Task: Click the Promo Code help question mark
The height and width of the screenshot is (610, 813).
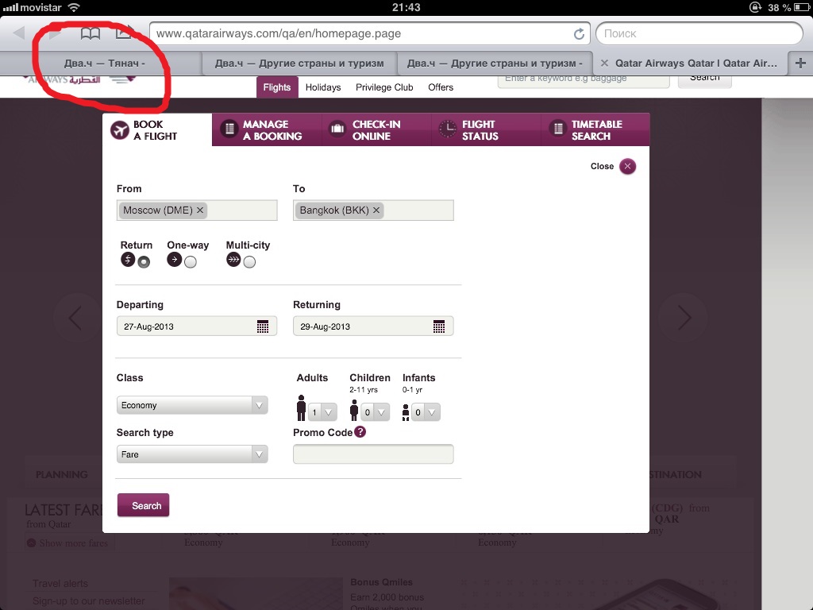Action: (x=360, y=431)
